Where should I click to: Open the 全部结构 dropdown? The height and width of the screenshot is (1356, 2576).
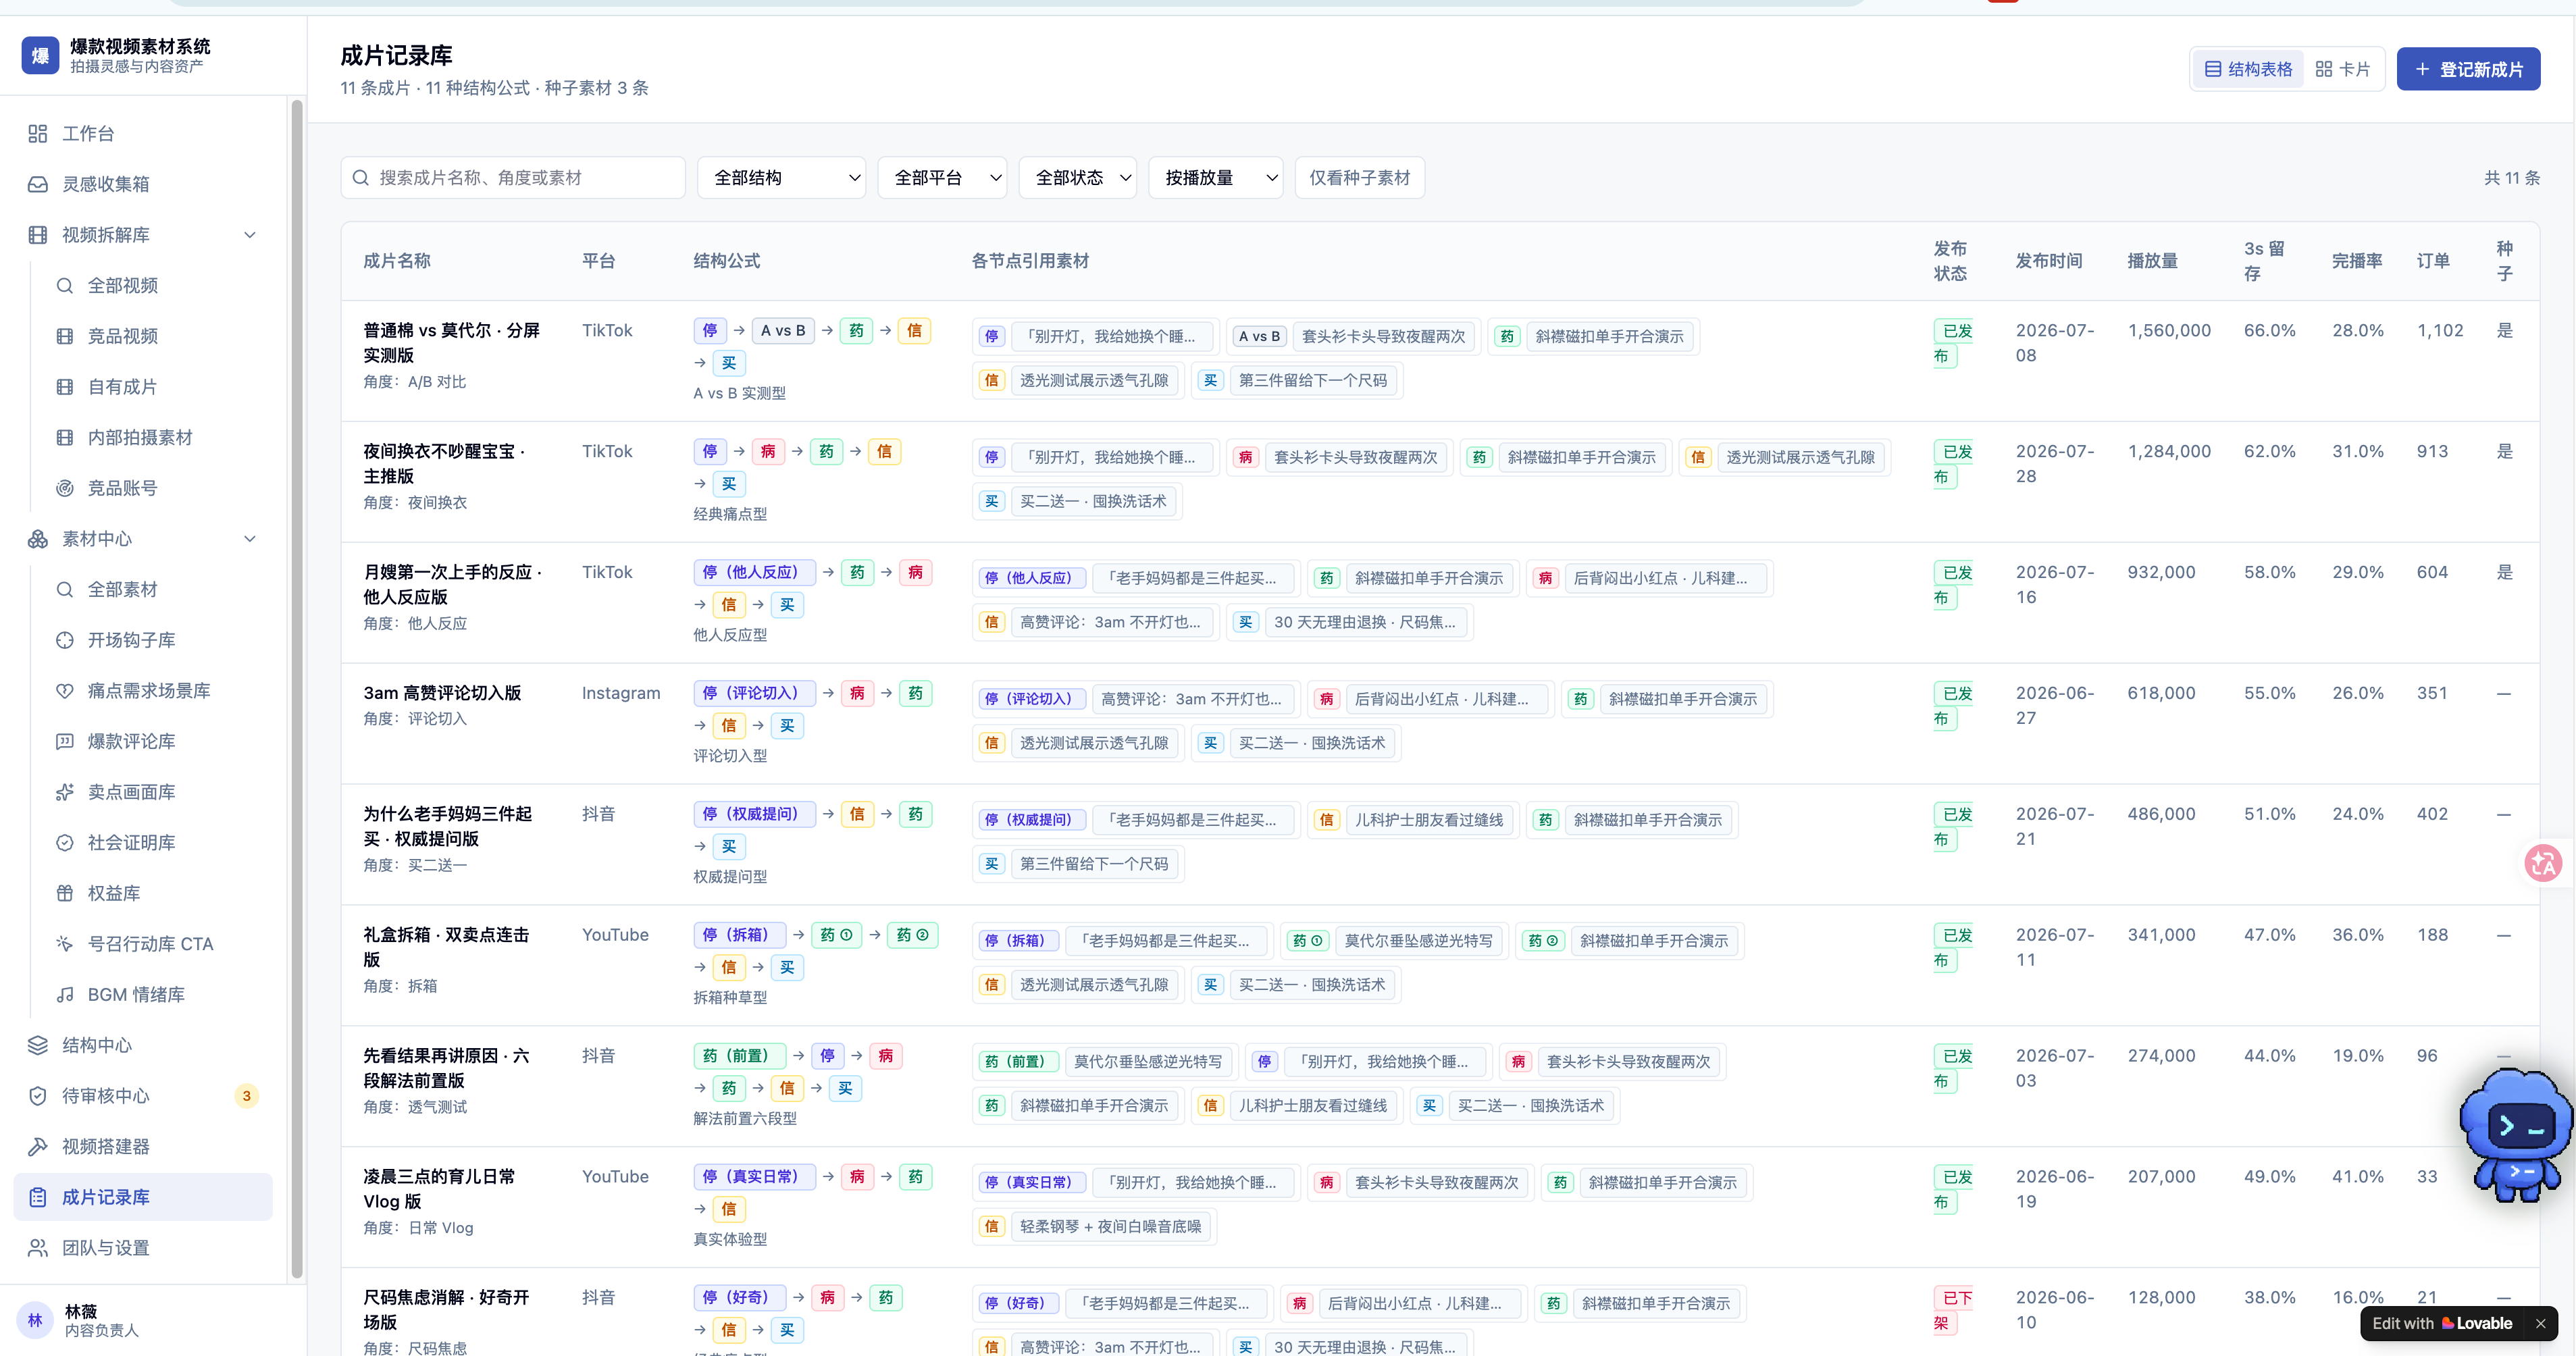[x=782, y=178]
